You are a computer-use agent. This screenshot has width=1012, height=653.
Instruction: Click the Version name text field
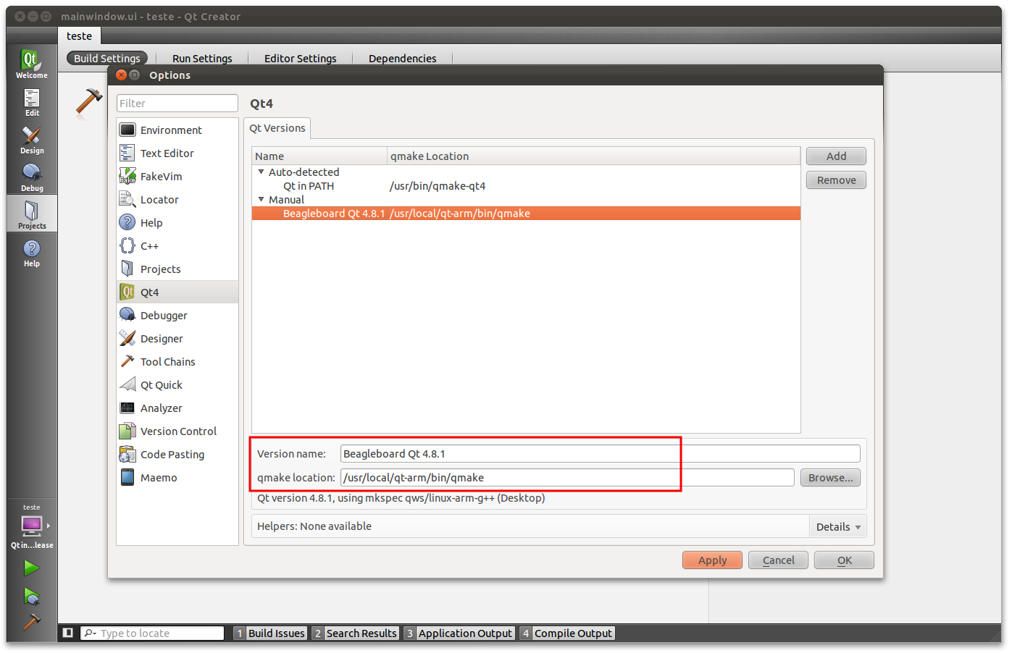click(599, 454)
